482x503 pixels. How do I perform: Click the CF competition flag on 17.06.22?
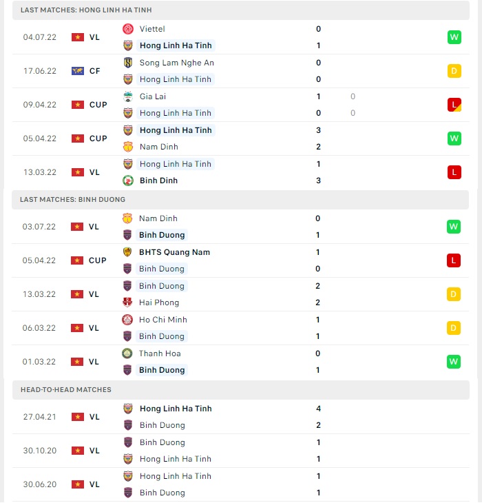78,71
